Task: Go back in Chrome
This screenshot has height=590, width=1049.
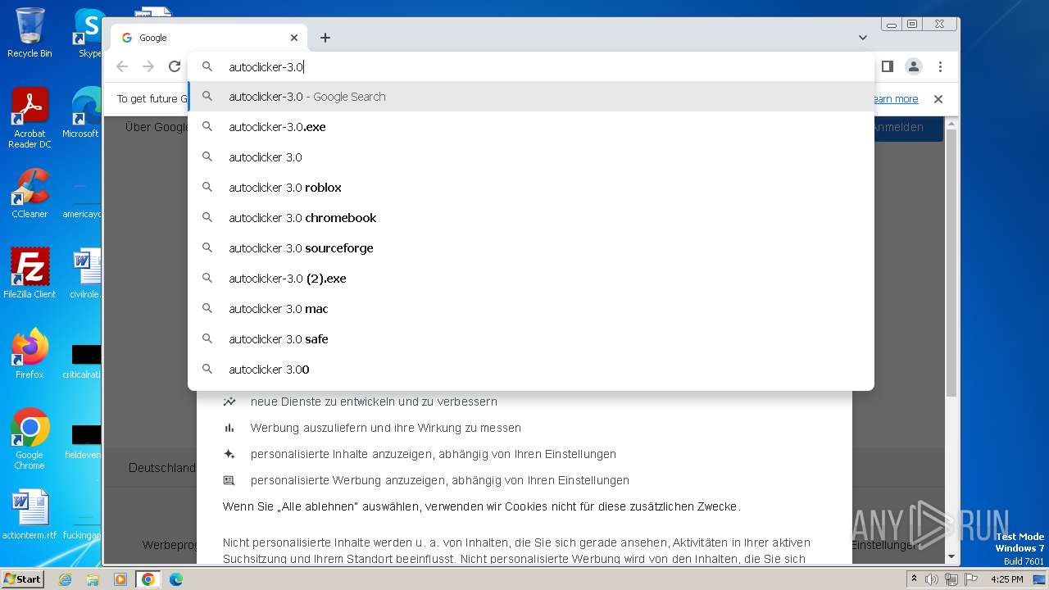Action: [122, 66]
